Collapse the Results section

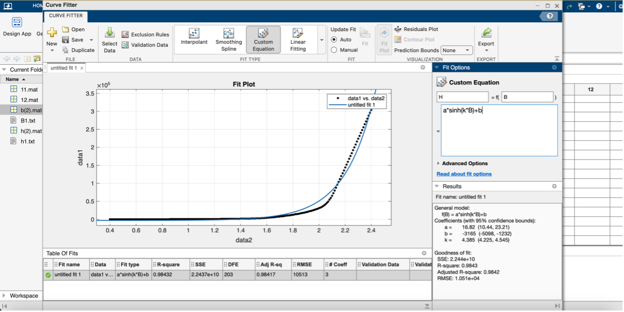(x=436, y=186)
